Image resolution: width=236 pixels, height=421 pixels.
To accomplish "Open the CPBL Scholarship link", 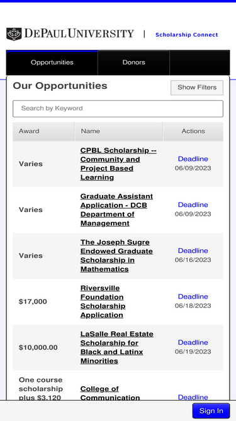I will pyautogui.click(x=118, y=163).
